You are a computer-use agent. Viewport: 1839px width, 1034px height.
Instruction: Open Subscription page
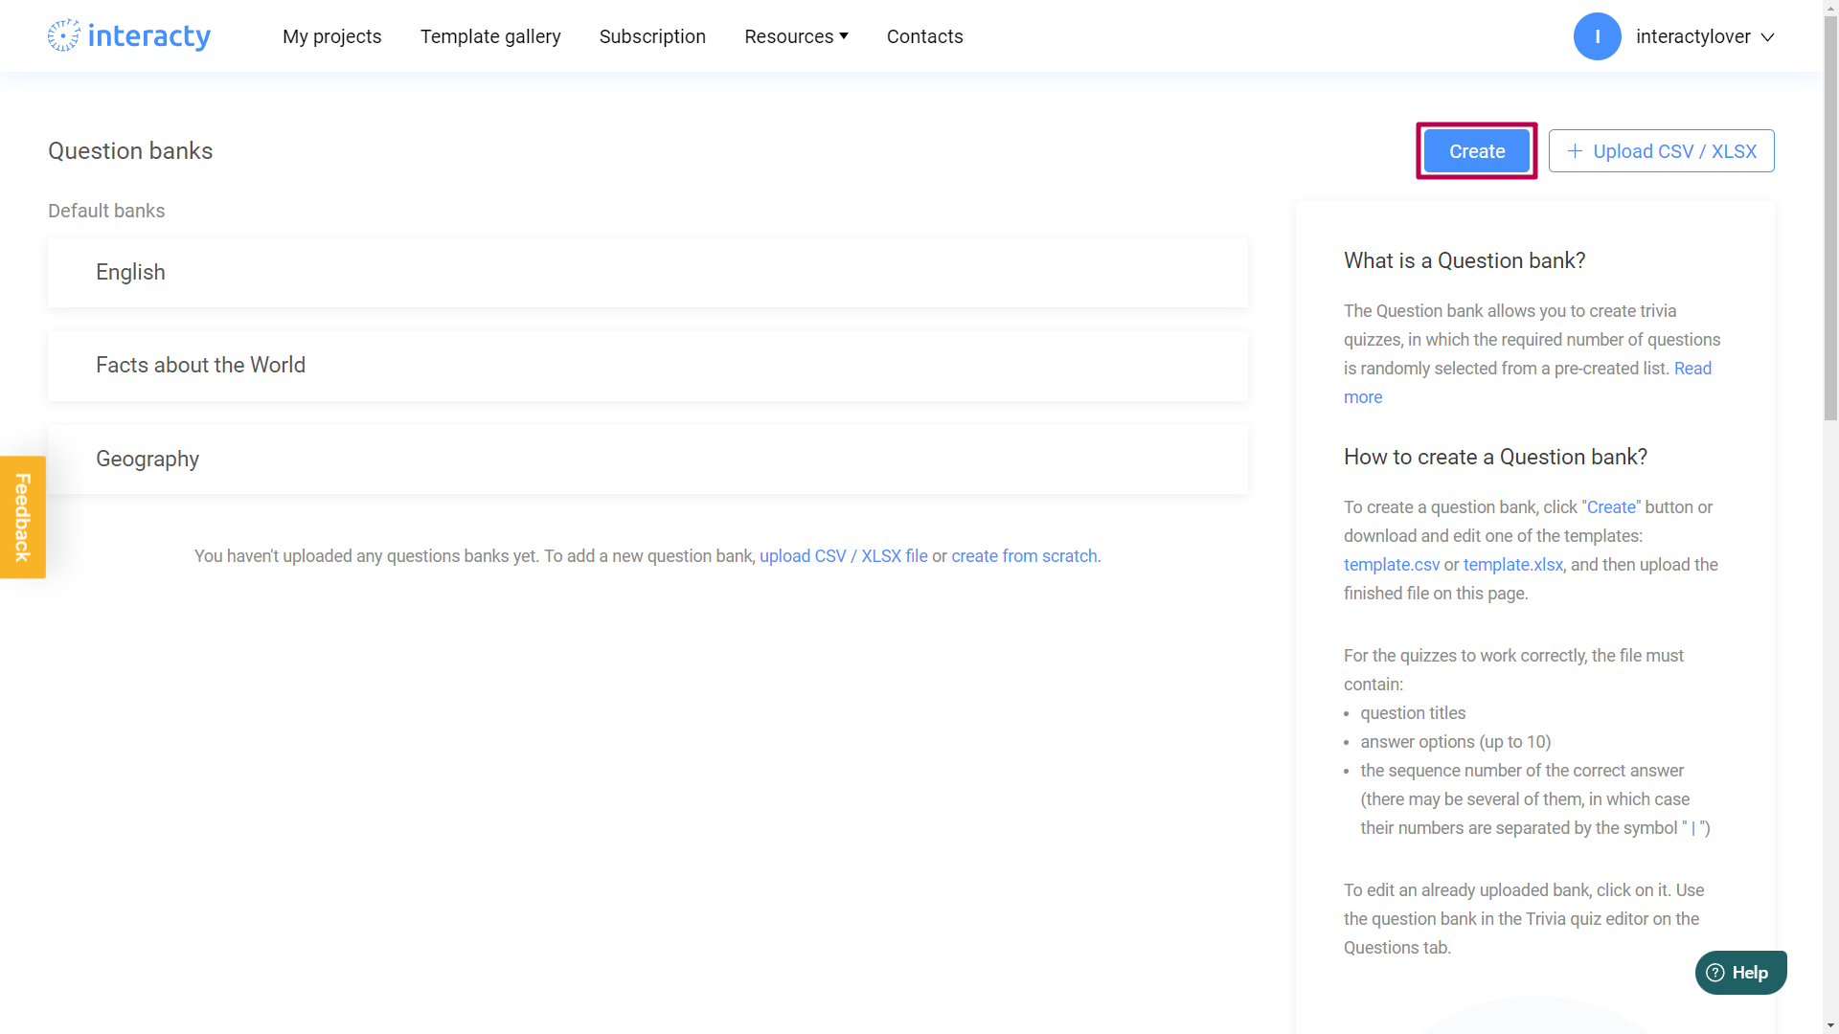pyautogui.click(x=652, y=36)
